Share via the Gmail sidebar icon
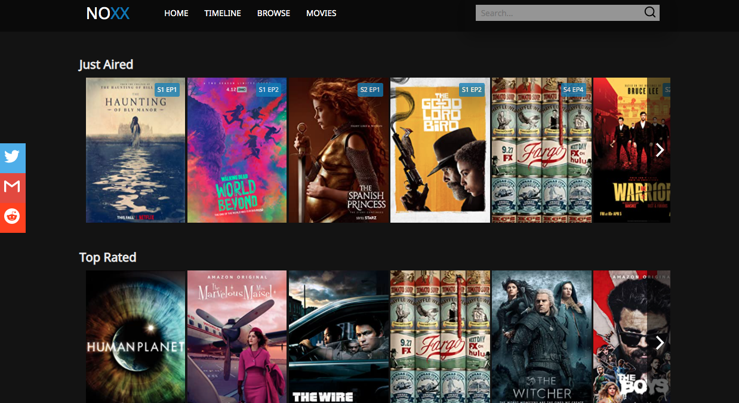This screenshot has width=739, height=403. 13,187
